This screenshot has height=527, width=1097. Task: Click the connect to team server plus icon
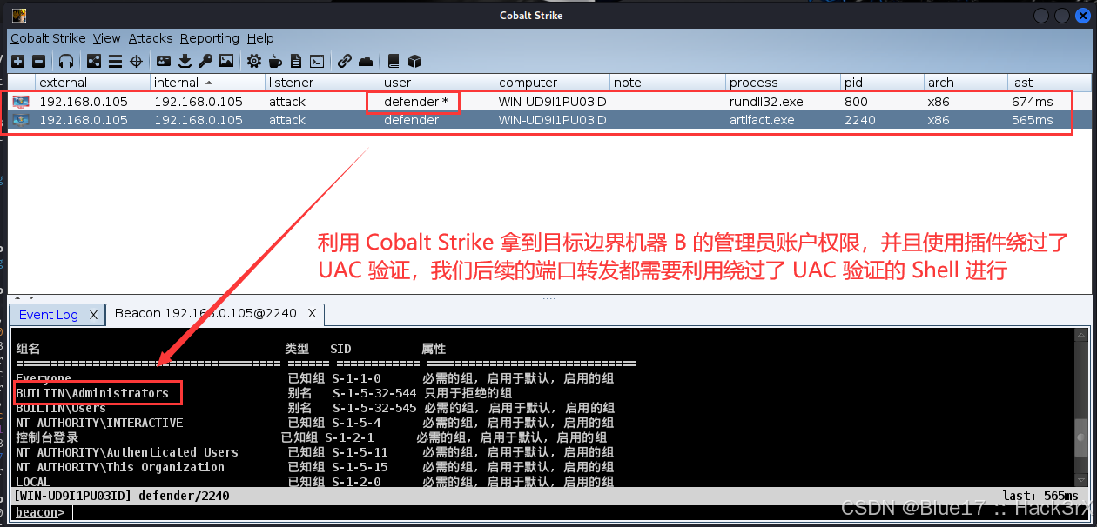coord(17,61)
